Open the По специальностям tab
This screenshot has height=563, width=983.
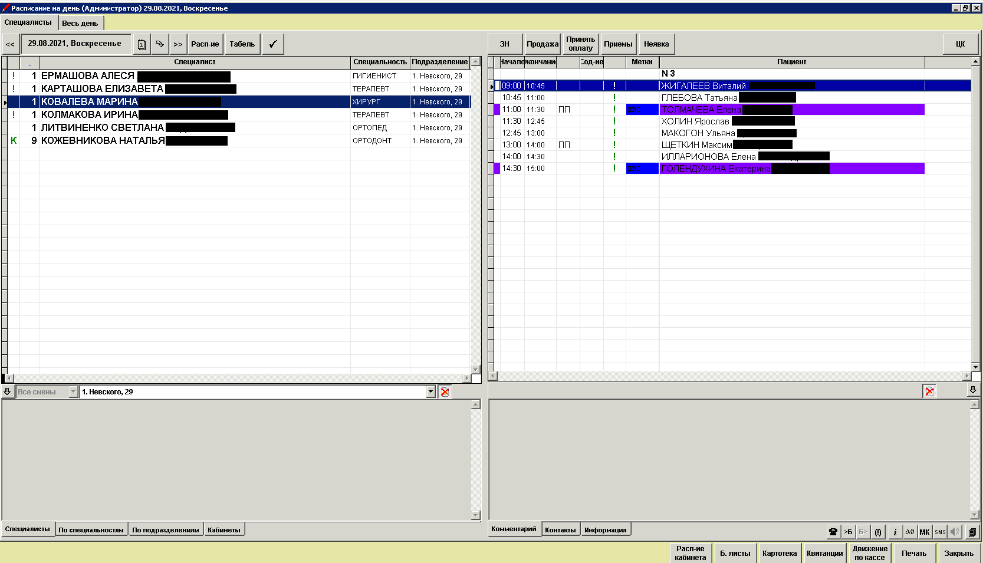pyautogui.click(x=91, y=530)
